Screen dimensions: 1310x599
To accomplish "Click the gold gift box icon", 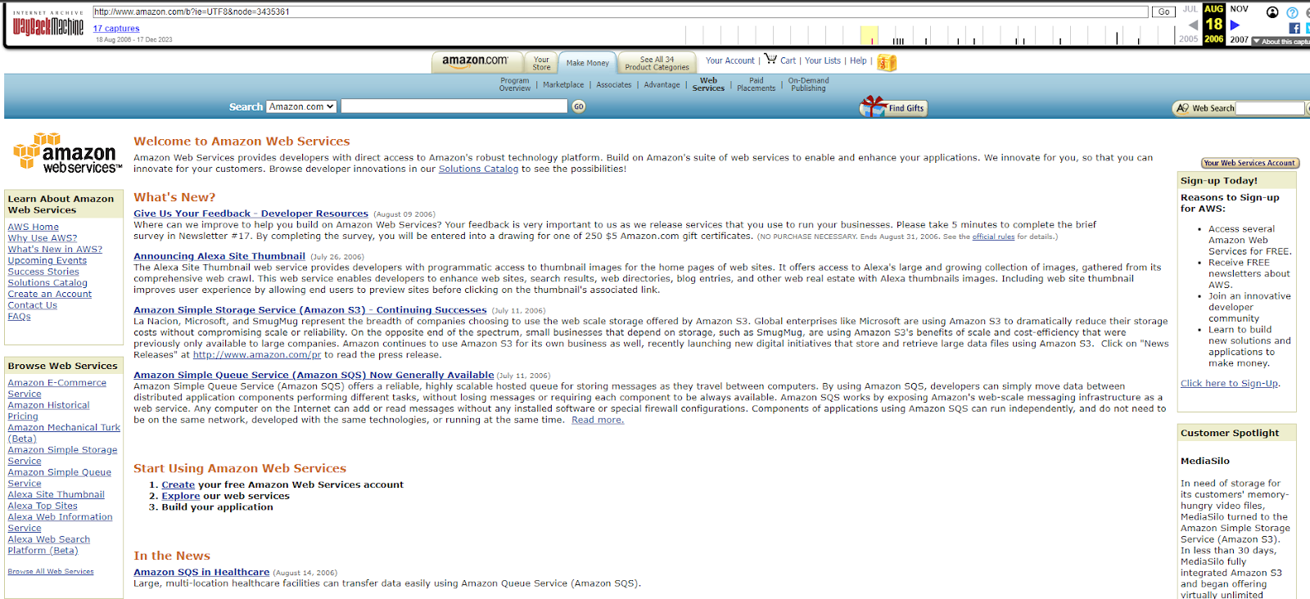I will [x=887, y=62].
